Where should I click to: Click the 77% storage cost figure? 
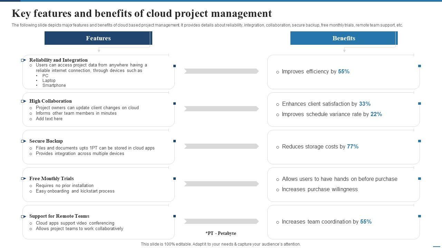click(x=353, y=147)
